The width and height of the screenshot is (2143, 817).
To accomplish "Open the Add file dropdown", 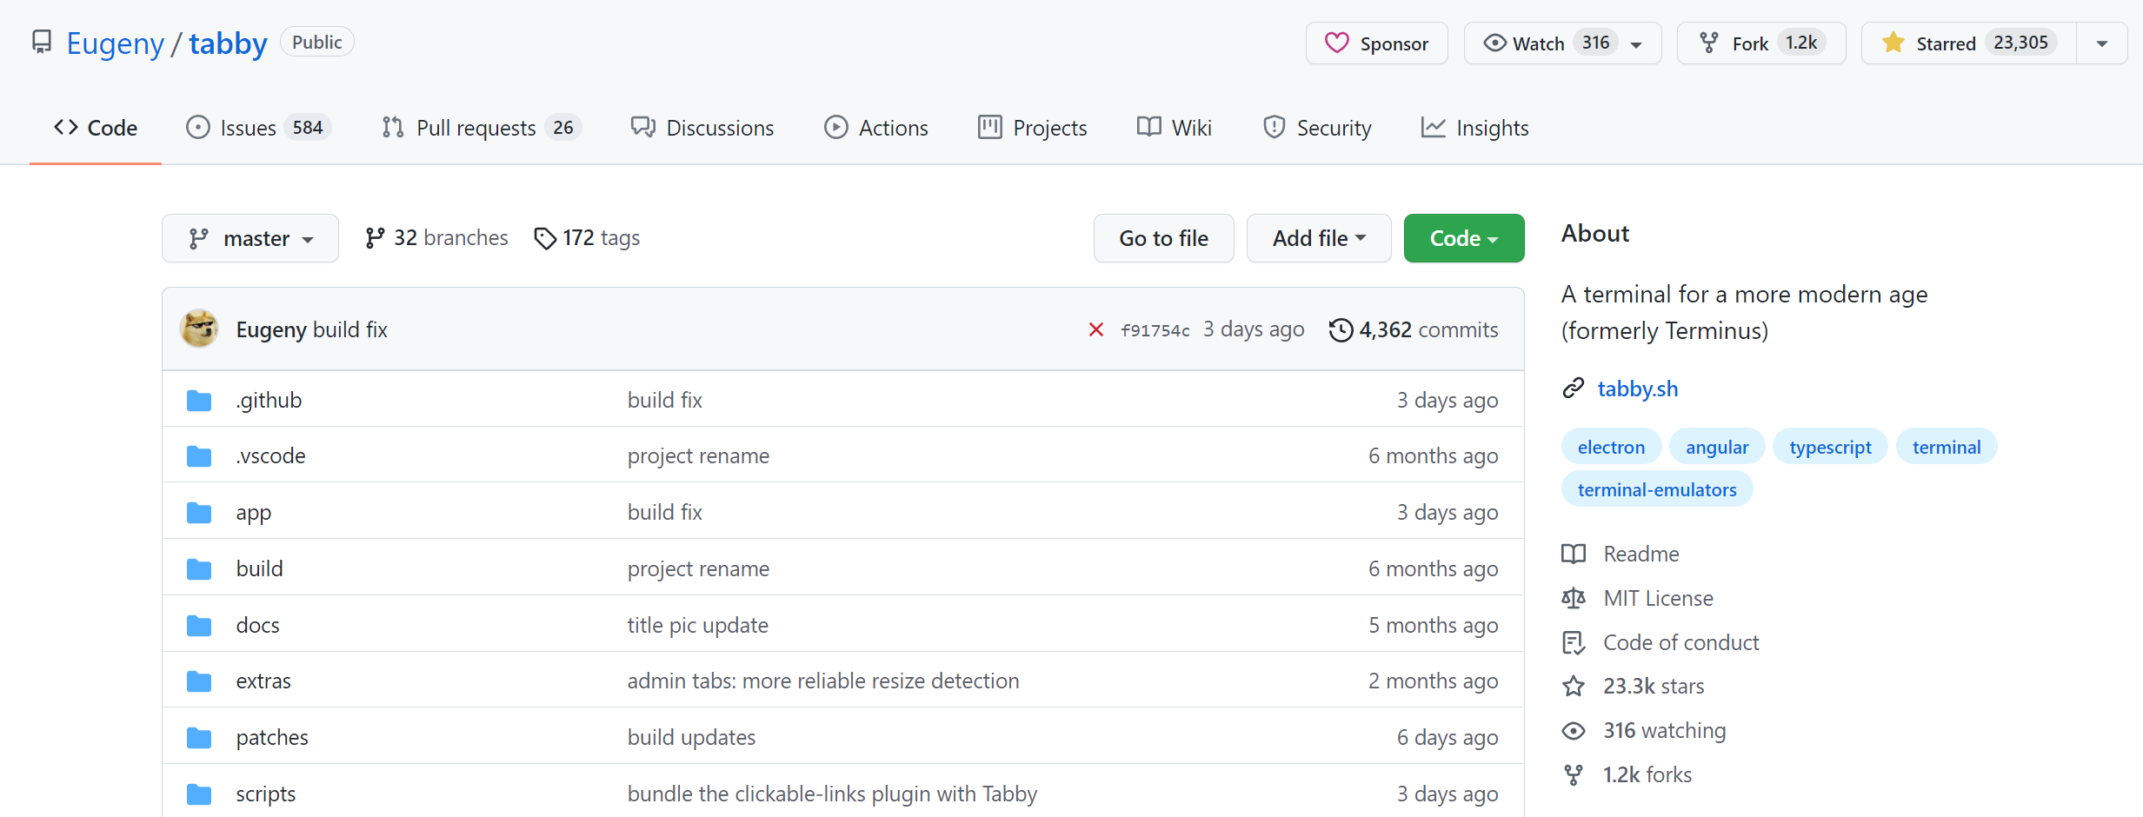I will (1318, 238).
